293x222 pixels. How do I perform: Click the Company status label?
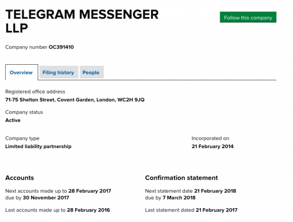pyautogui.click(x=24, y=112)
